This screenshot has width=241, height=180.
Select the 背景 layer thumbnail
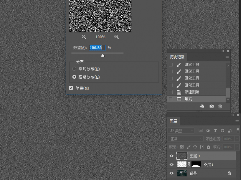[x=182, y=173]
